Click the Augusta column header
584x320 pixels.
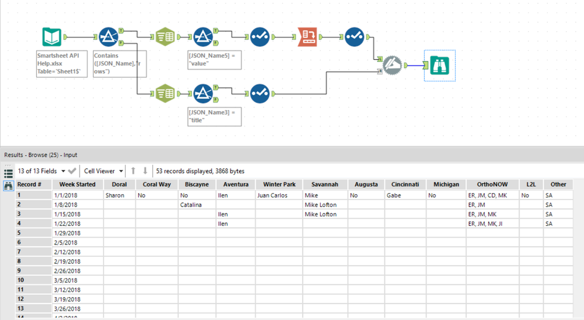[x=366, y=184]
